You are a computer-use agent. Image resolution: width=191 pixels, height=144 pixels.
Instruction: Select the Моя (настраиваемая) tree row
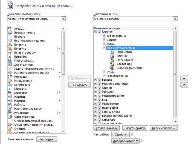(140, 48)
